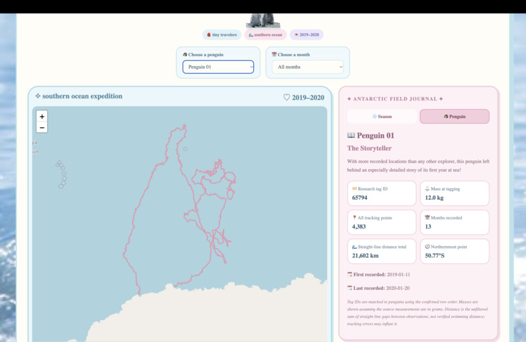Click the circle marker cluster west of track

click(x=61, y=174)
